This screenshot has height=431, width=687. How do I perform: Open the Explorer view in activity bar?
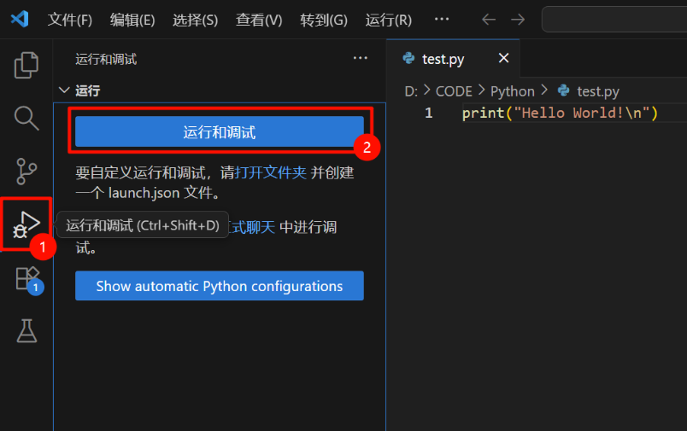[26, 65]
